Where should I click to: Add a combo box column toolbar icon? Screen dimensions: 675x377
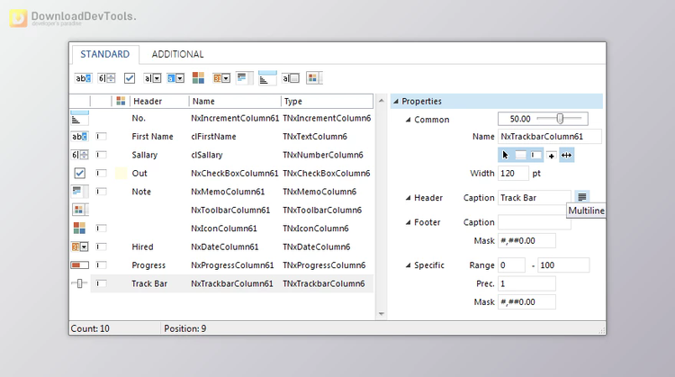(x=152, y=78)
